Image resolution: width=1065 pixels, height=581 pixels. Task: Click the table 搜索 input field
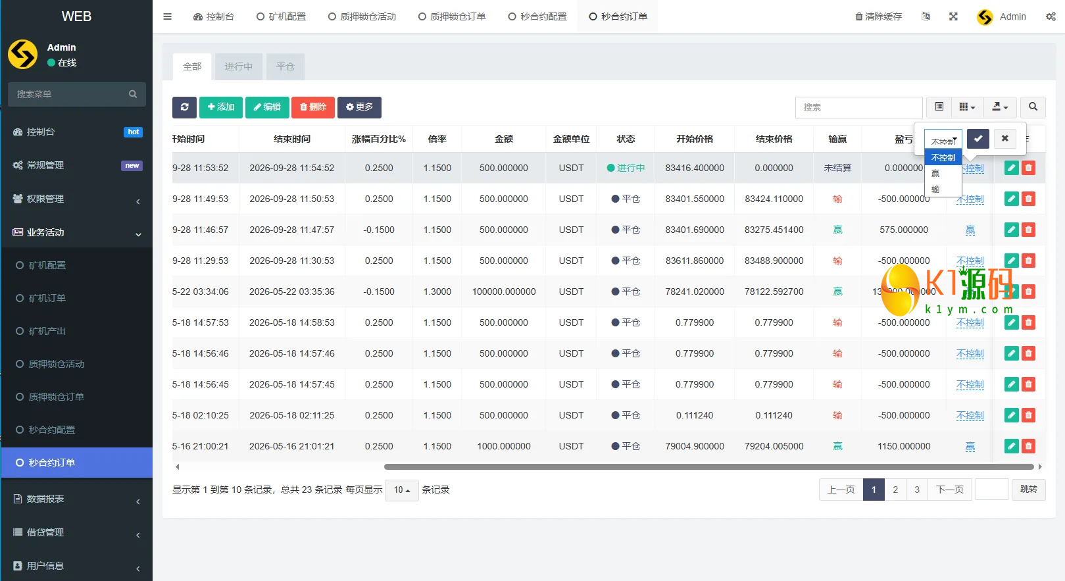click(x=858, y=107)
